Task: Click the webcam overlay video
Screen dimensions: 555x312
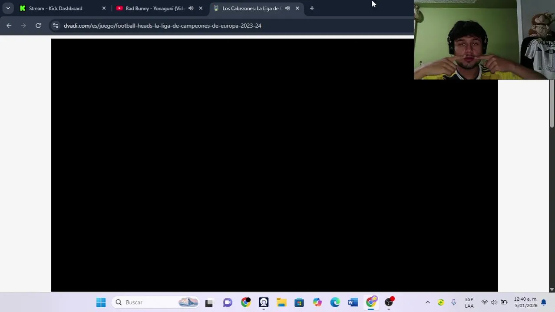Action: point(484,40)
